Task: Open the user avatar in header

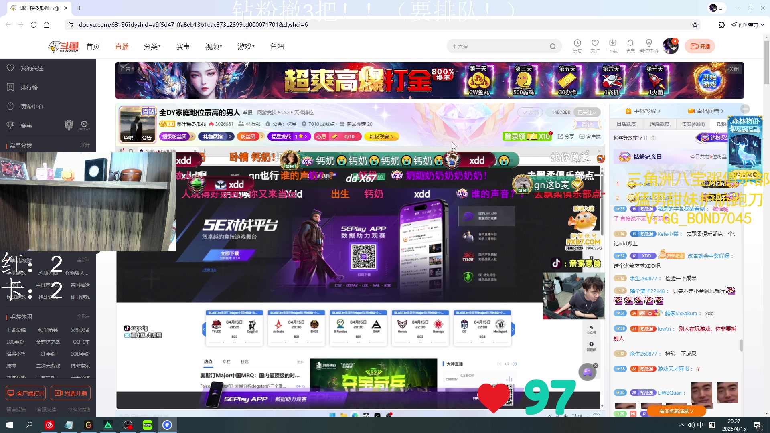Action: pyautogui.click(x=670, y=46)
